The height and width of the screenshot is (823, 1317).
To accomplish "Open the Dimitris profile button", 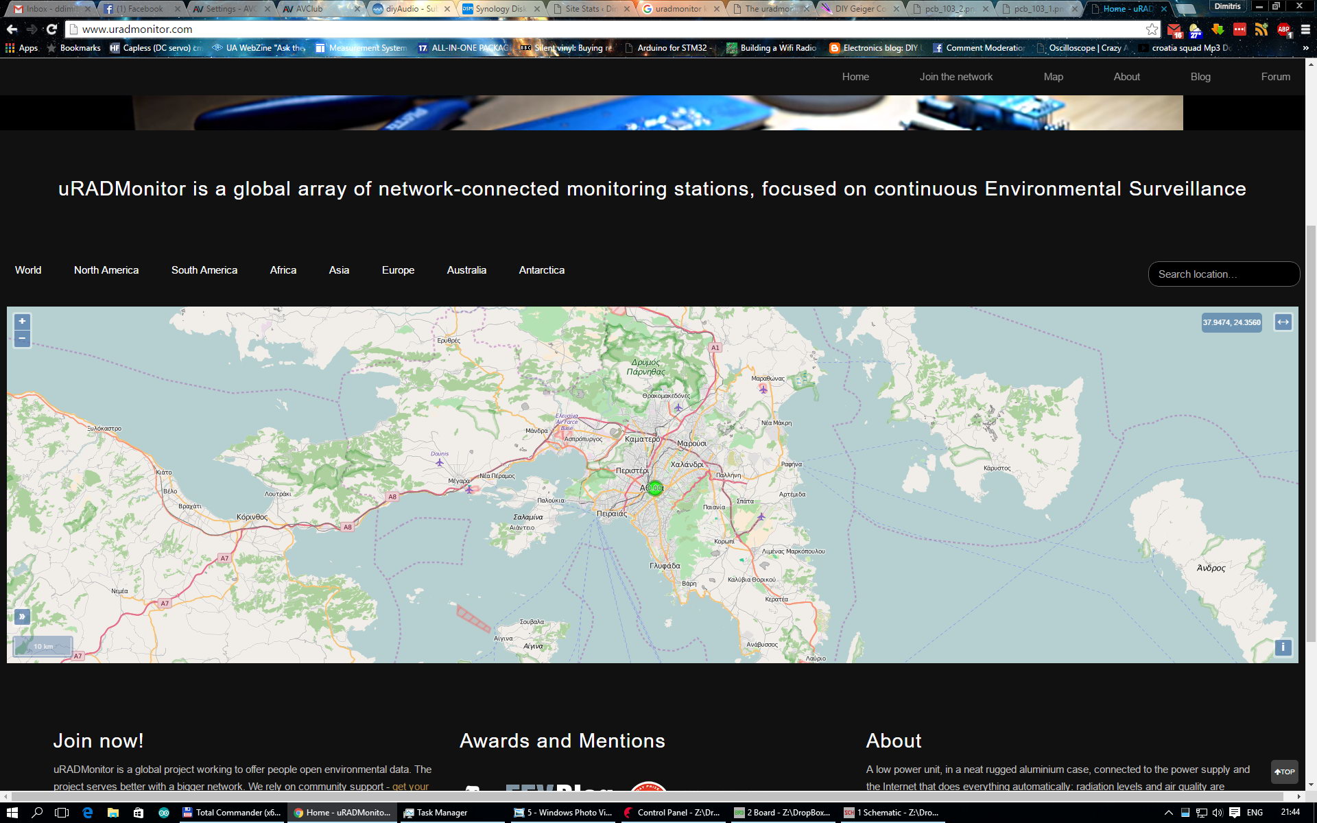I will tap(1227, 6).
